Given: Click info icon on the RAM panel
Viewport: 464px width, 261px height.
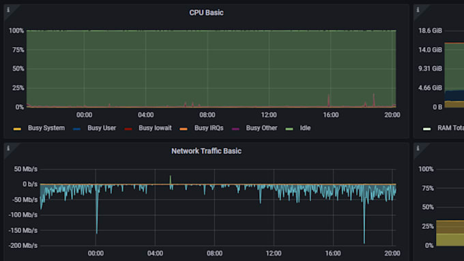Looking at the screenshot, I should point(418,10).
